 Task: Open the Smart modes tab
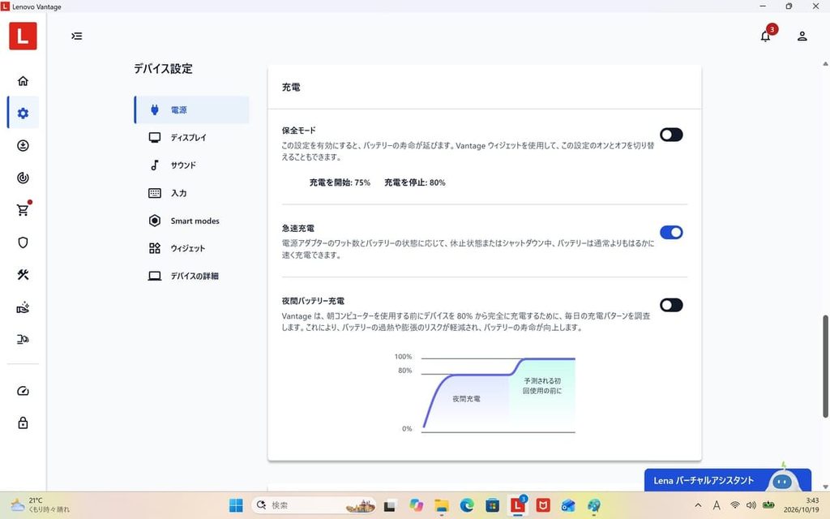191,221
